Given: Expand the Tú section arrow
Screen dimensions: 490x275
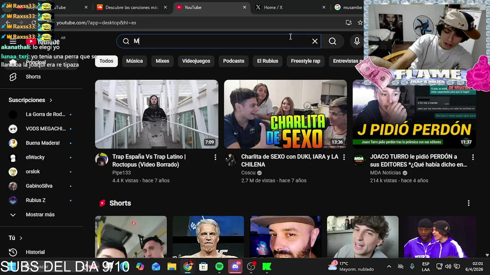Looking at the screenshot, I should tap(21, 238).
